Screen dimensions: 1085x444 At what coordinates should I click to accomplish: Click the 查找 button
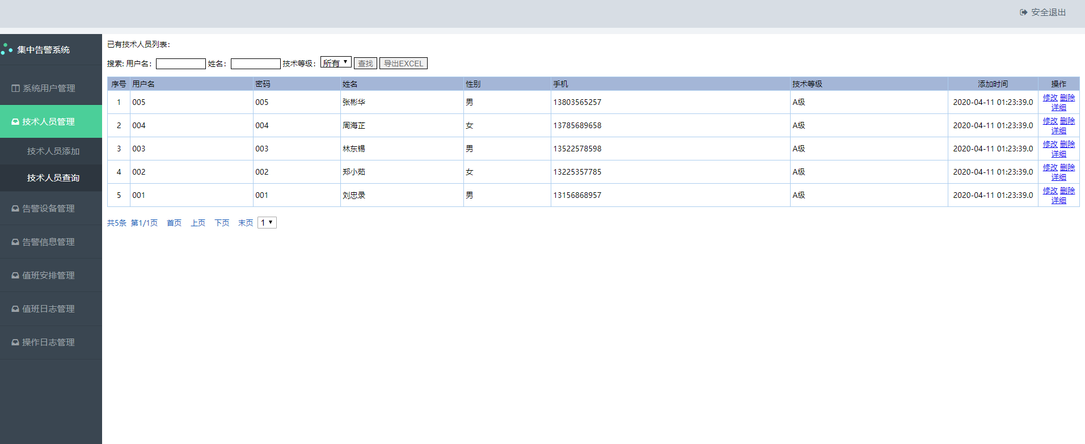click(x=365, y=64)
